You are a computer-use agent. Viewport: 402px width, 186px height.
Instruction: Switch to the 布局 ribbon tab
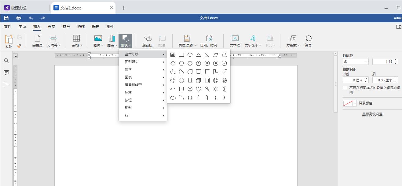[x=52, y=26]
